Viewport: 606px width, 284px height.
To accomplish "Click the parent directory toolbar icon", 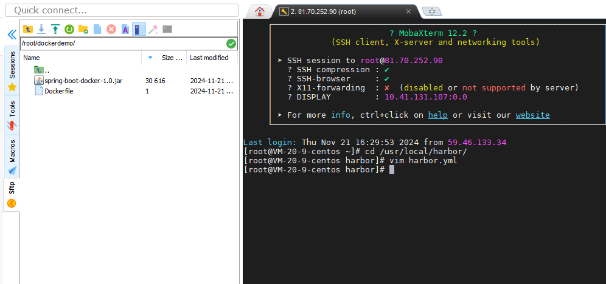I will (x=28, y=29).
